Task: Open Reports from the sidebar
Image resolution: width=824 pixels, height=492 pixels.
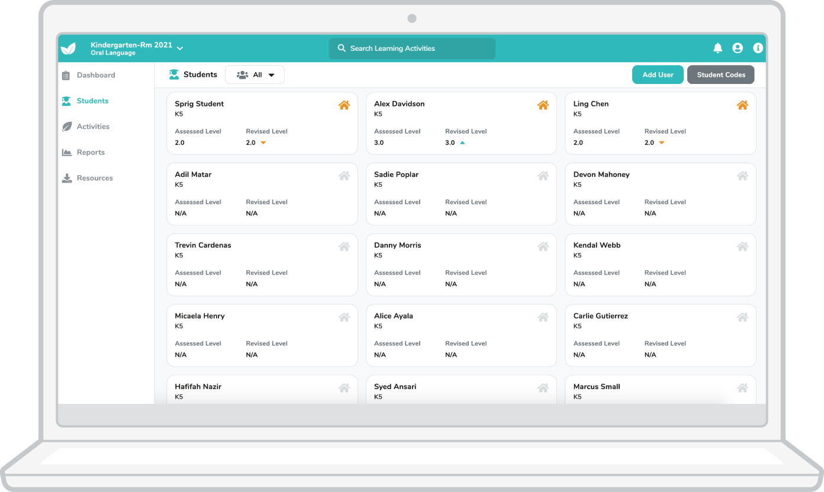Action: click(x=91, y=153)
